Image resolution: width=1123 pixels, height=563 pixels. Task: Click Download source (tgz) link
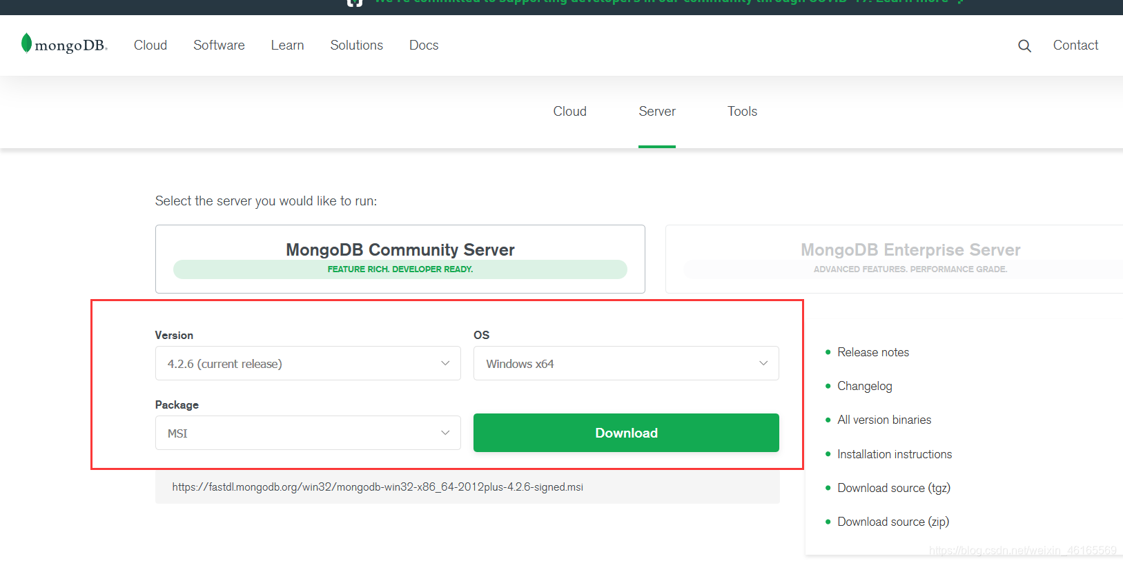pos(894,488)
